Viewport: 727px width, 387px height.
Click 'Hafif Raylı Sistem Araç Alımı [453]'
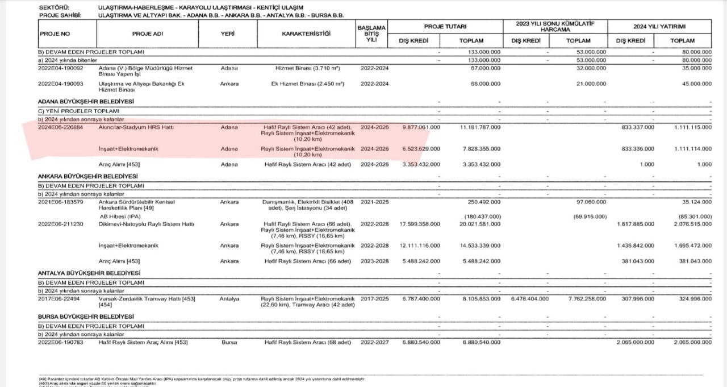point(143,342)
